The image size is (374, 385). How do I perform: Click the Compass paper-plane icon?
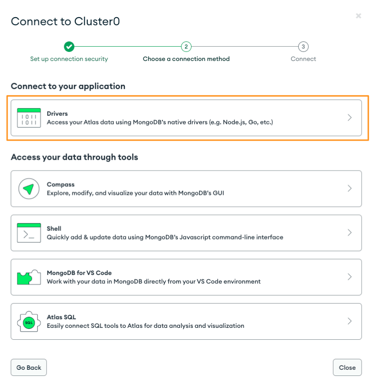(x=29, y=189)
